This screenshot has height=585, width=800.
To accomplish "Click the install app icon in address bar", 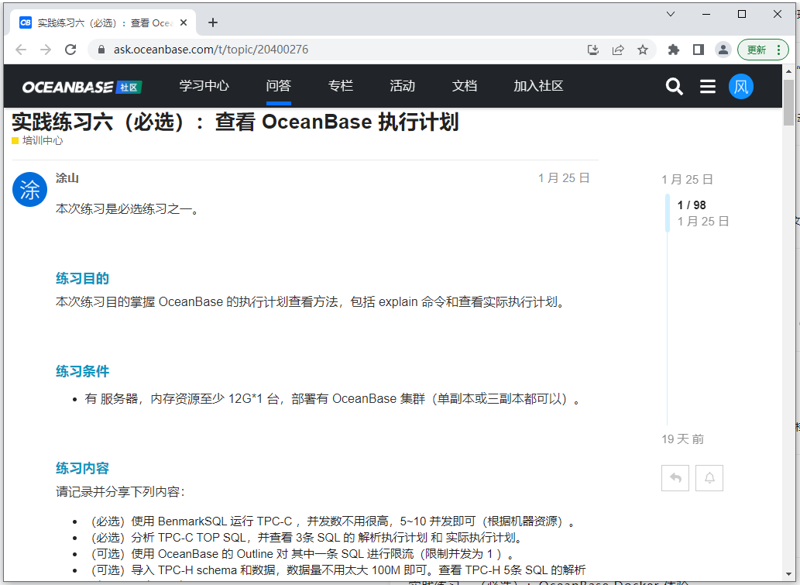I will pyautogui.click(x=593, y=50).
